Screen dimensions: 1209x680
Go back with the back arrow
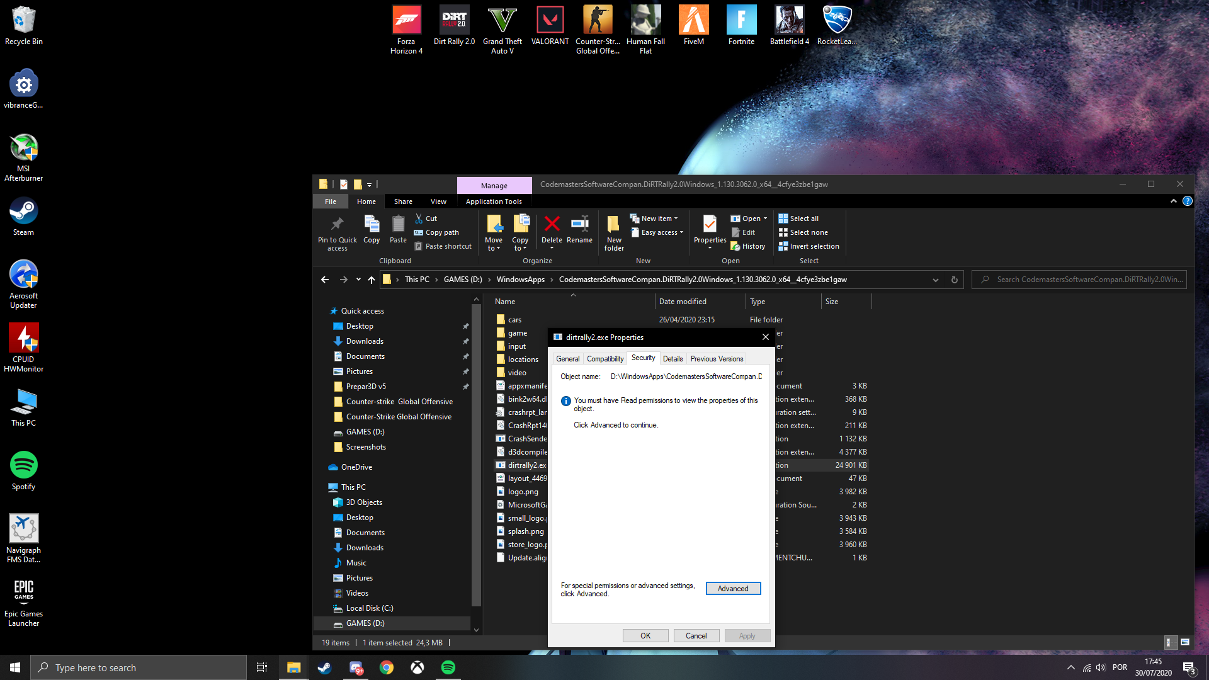(325, 280)
